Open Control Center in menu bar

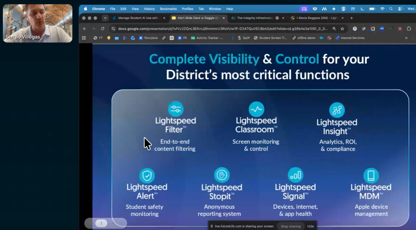[x=400, y=9]
